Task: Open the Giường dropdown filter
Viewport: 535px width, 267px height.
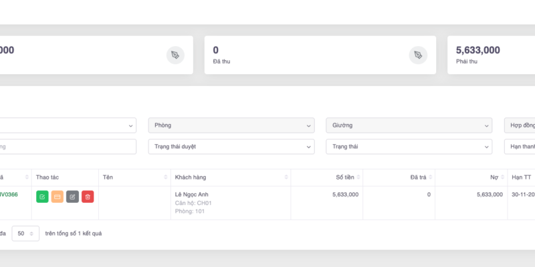Action: click(x=409, y=125)
